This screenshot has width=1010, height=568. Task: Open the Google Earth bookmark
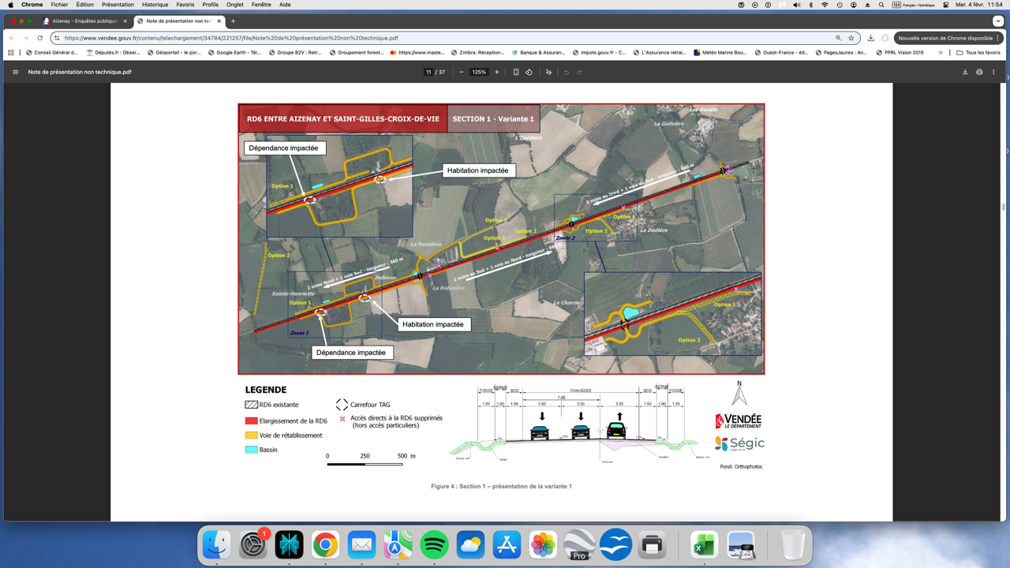click(234, 53)
